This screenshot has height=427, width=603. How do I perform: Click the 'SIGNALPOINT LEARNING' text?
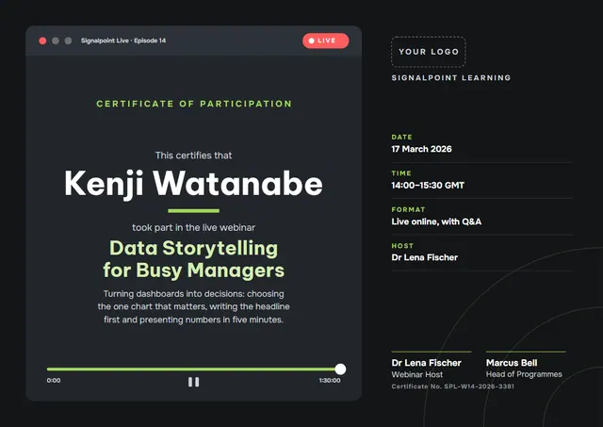pyautogui.click(x=451, y=77)
